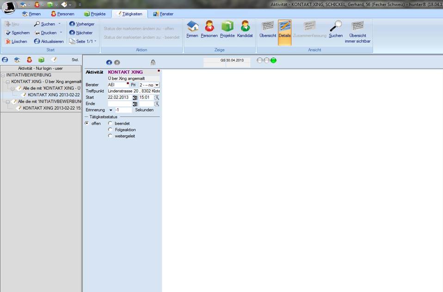Open the Projekte view icon in Zeige
443x292 pixels.
227,29
